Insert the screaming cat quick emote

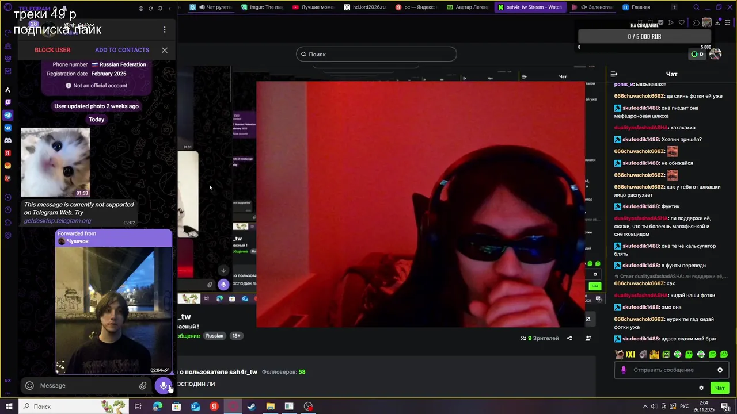(x=619, y=354)
